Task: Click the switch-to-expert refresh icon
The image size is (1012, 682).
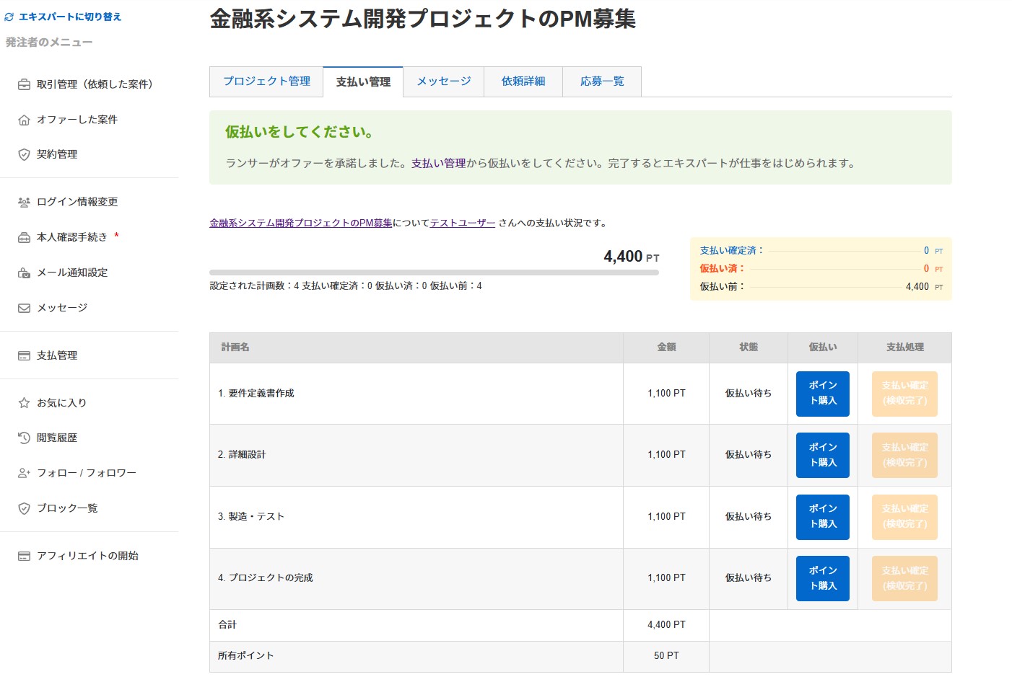Action: click(9, 17)
